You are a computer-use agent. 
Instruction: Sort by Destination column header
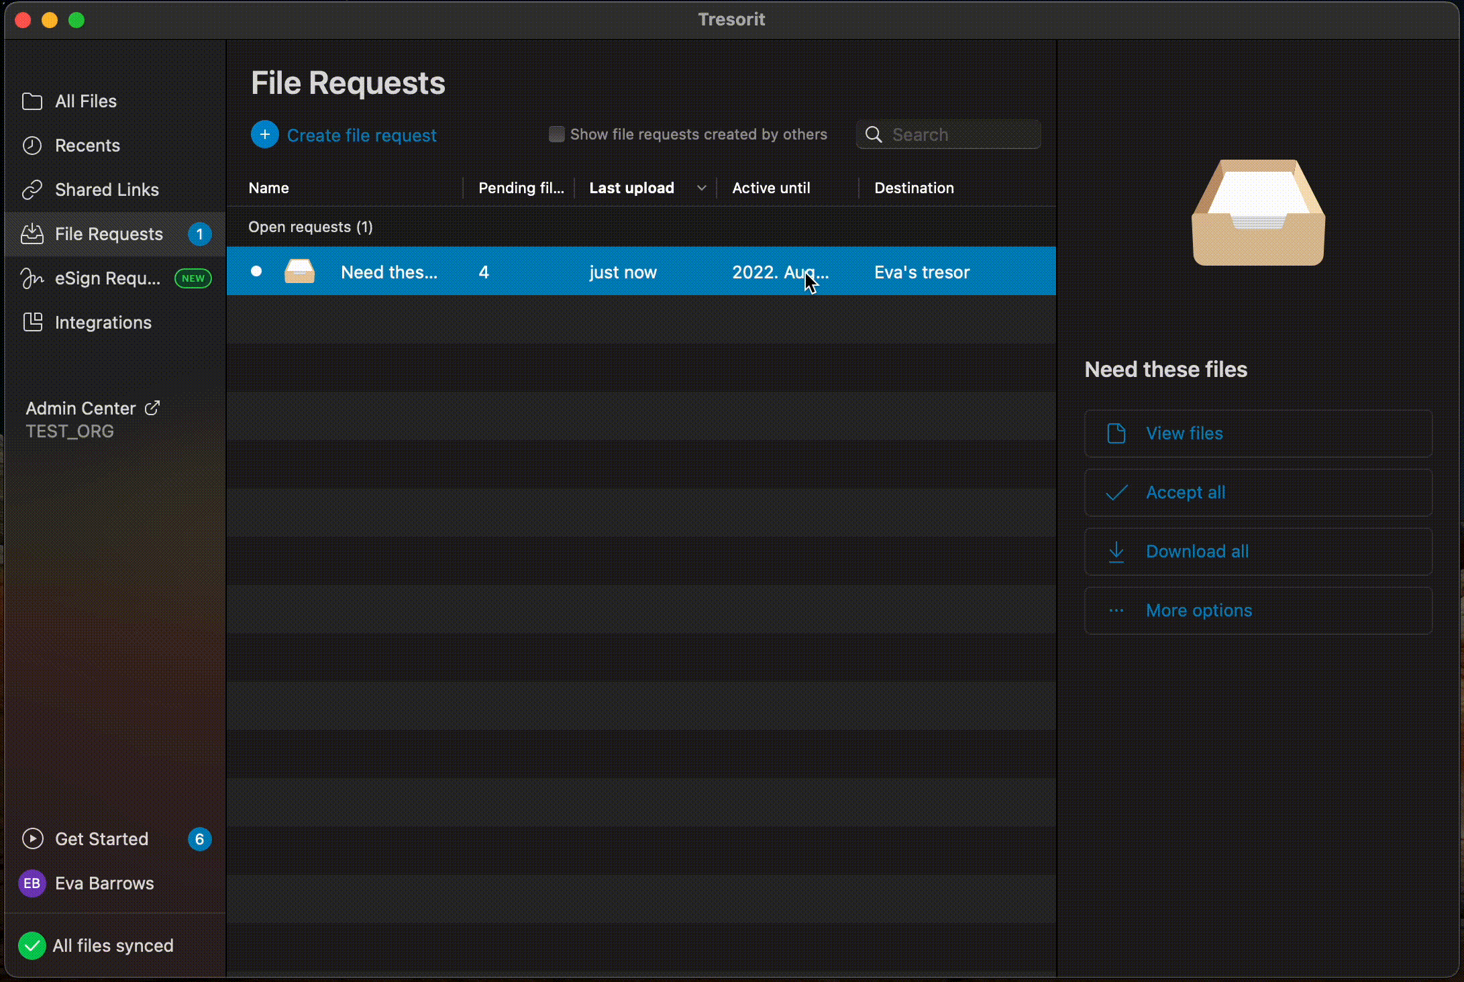(914, 188)
